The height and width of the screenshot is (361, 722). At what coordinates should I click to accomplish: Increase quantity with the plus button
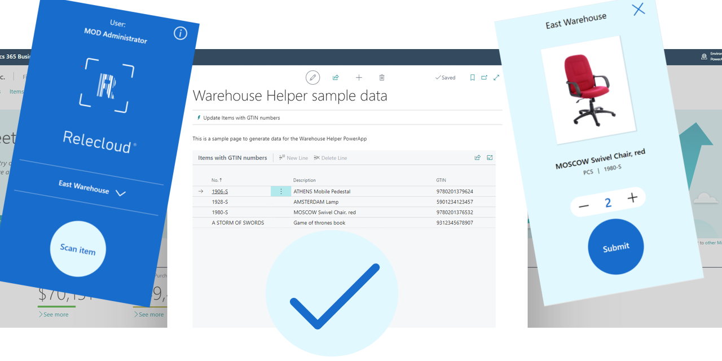click(x=632, y=197)
